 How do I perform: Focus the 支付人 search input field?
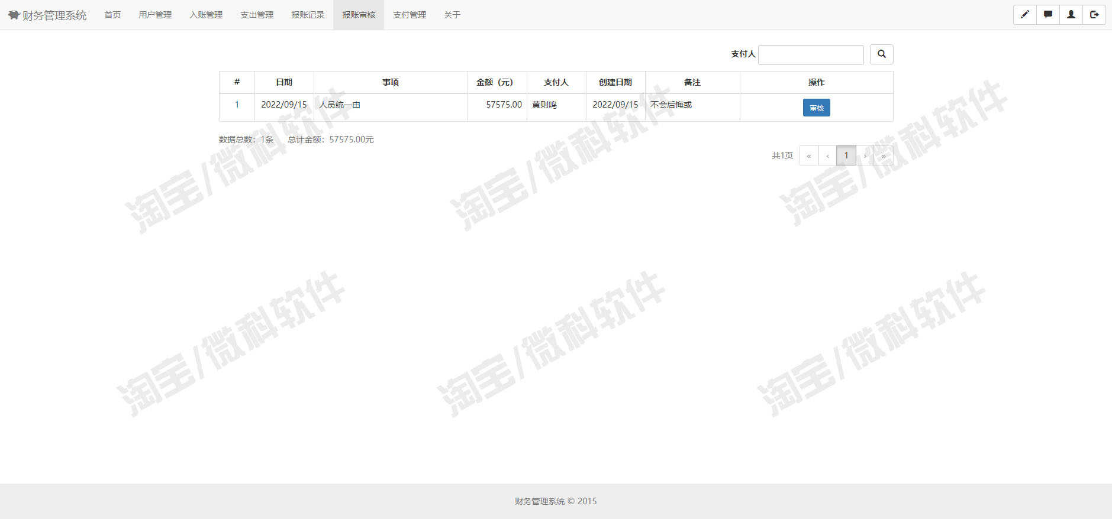pyautogui.click(x=811, y=54)
